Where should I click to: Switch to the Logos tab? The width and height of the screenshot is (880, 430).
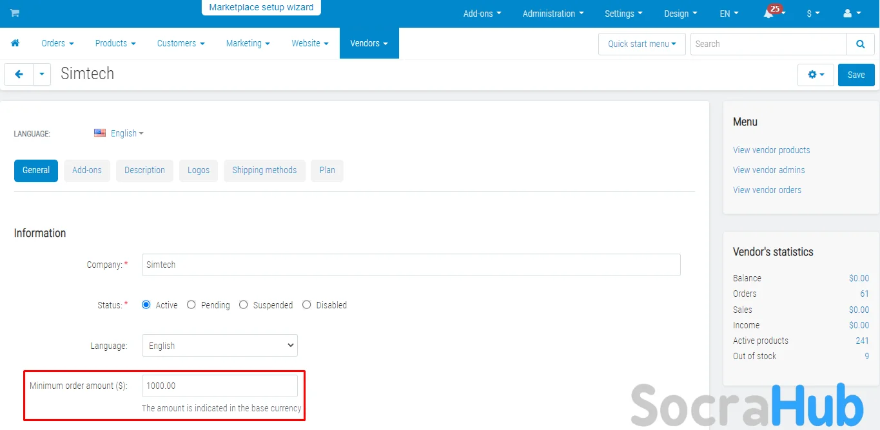click(199, 171)
